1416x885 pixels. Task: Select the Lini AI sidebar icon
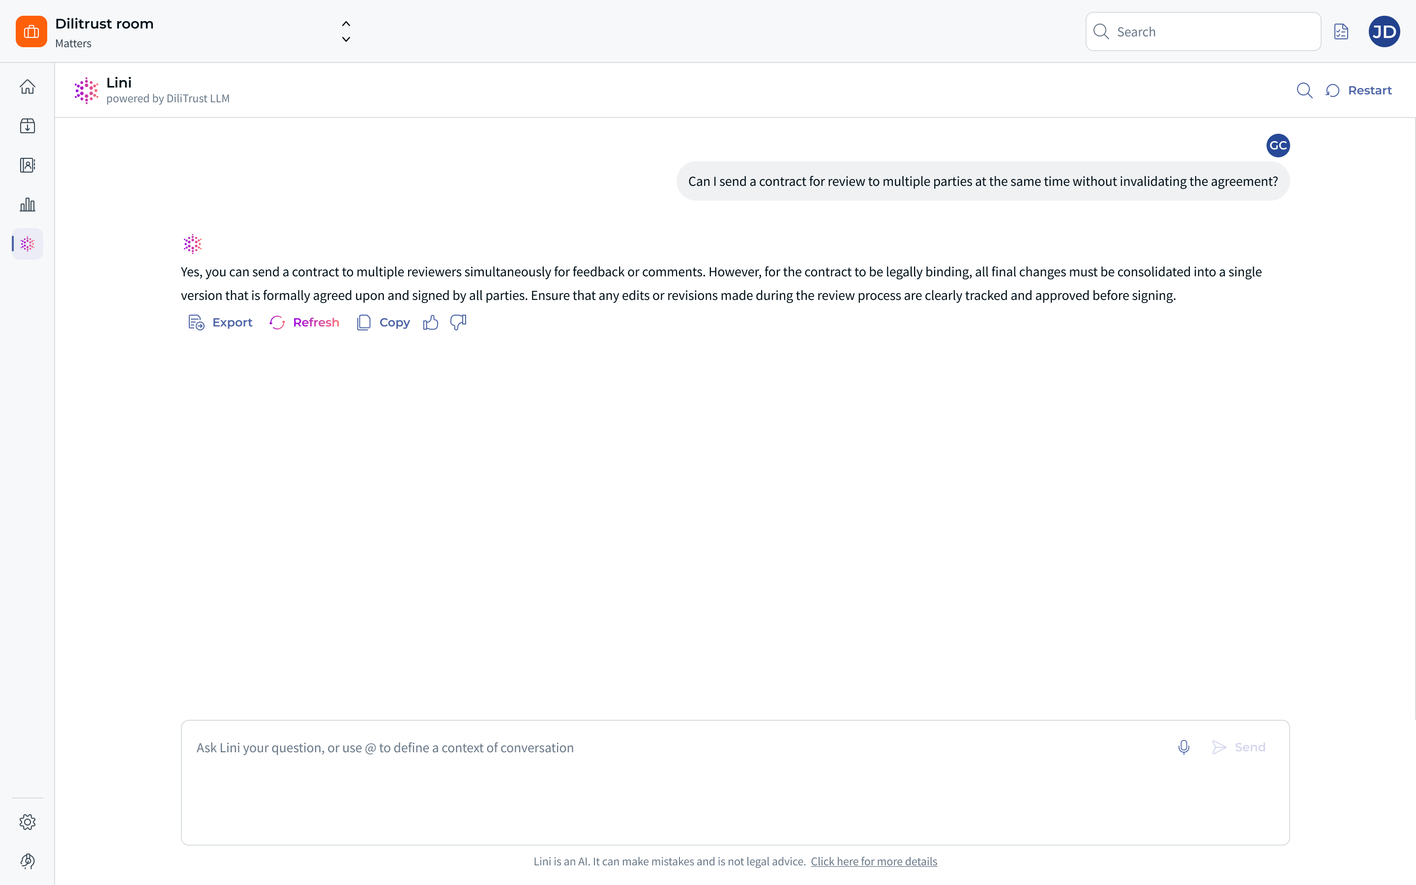click(28, 243)
